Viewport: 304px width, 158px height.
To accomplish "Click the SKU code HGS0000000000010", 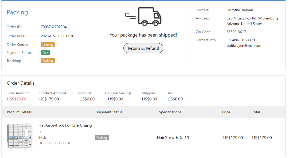I will [55, 143].
